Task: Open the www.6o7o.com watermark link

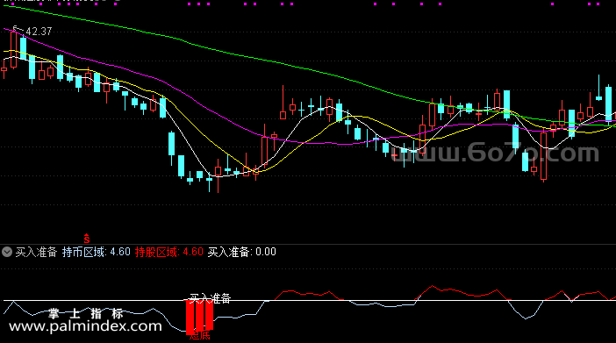Action: tap(496, 154)
